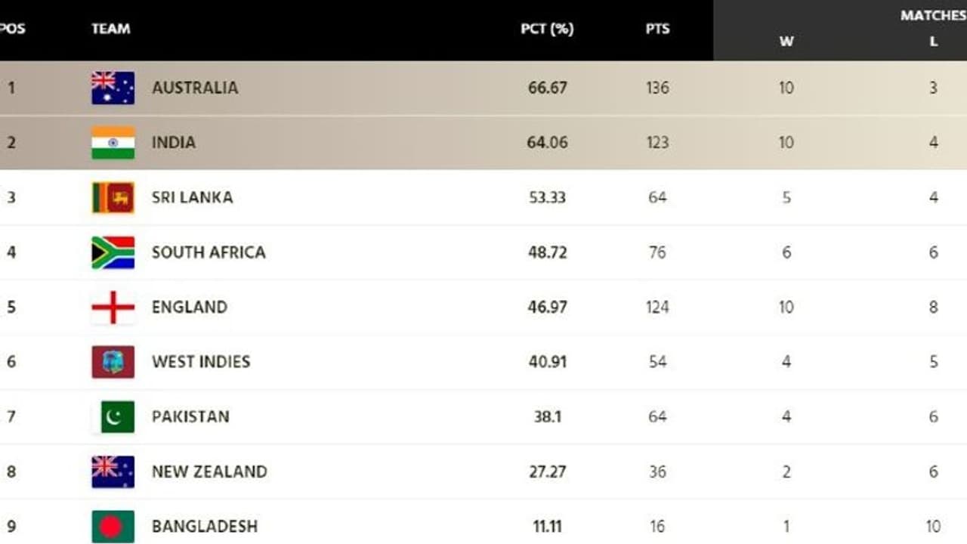
Task: Click the Pakistan flag icon
Action: click(x=113, y=416)
